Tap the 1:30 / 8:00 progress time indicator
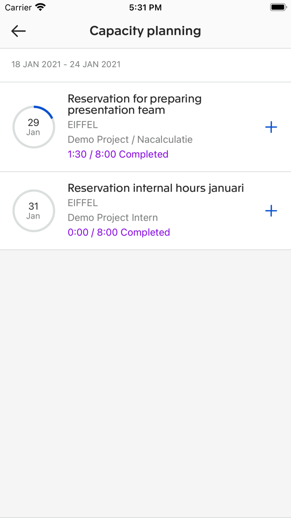The width and height of the screenshot is (291, 518). coord(91,154)
